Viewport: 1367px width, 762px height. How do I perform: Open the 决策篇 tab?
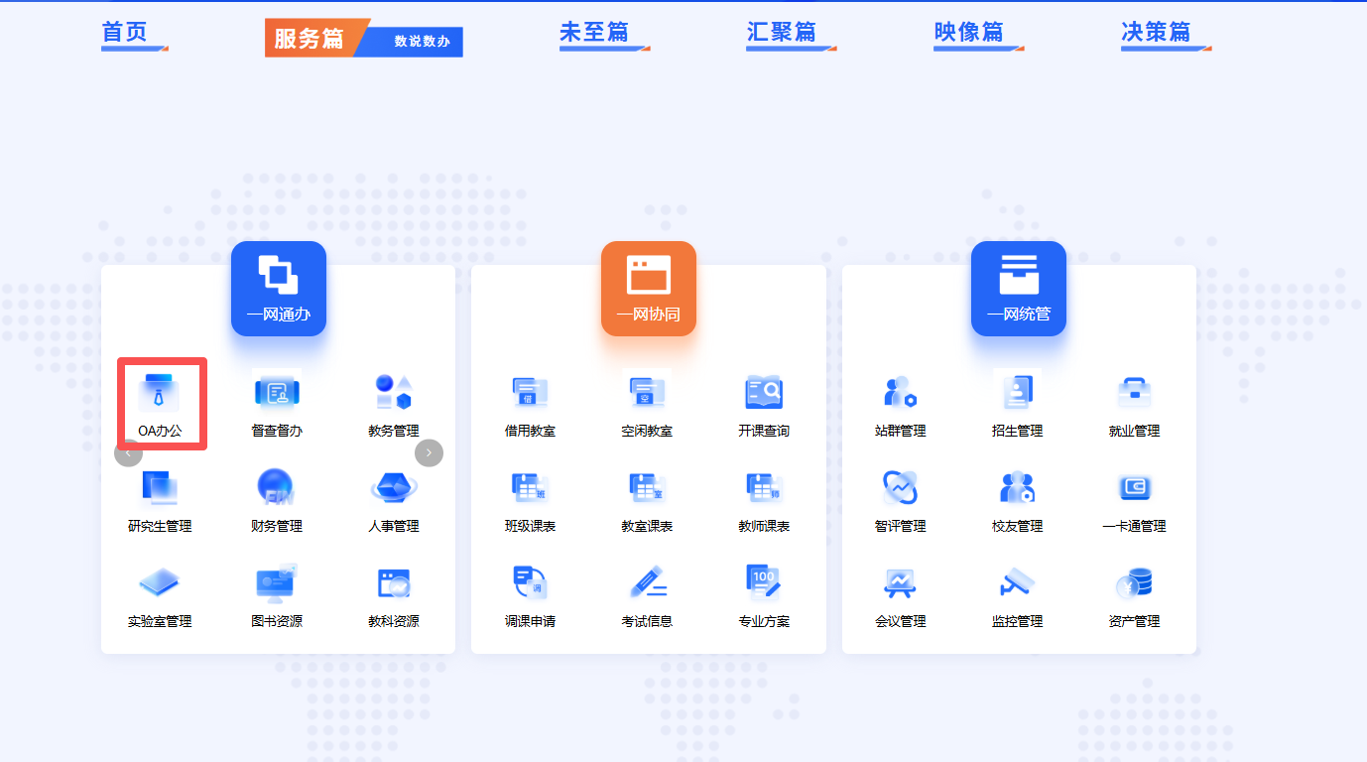click(x=1156, y=33)
